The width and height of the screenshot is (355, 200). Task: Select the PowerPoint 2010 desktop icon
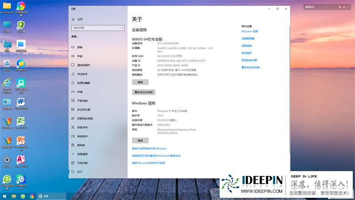click(21, 144)
